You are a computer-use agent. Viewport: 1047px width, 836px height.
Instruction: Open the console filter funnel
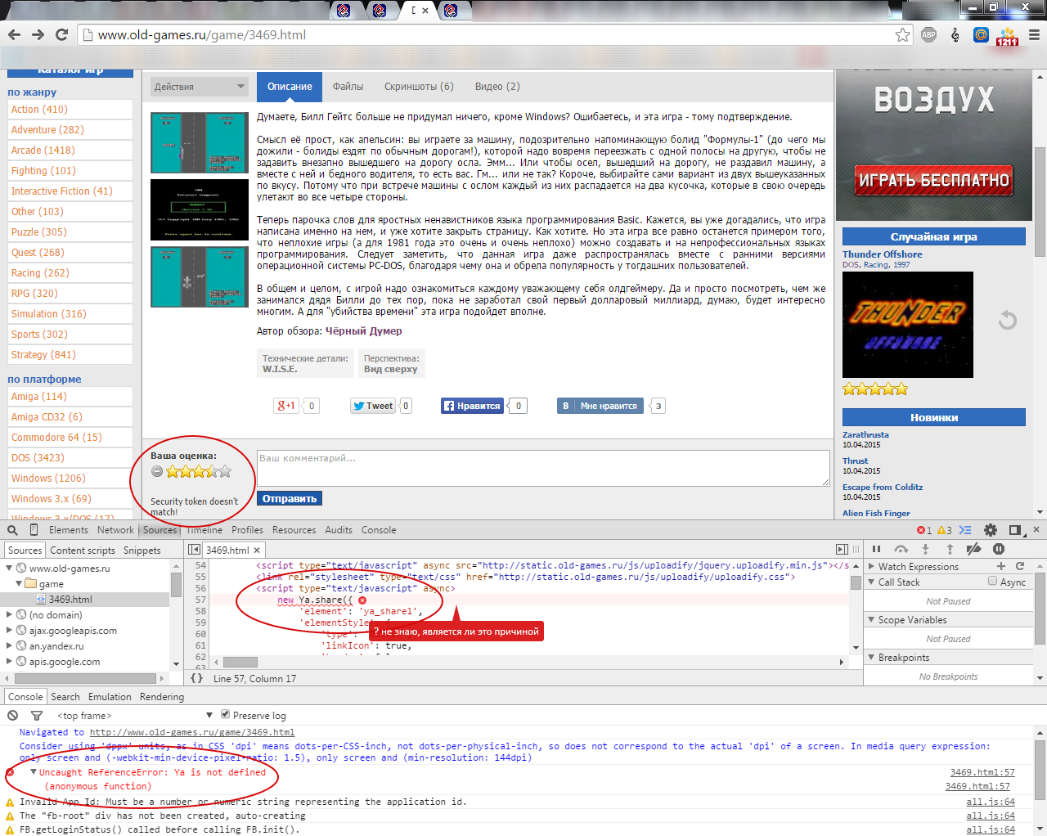(37, 716)
